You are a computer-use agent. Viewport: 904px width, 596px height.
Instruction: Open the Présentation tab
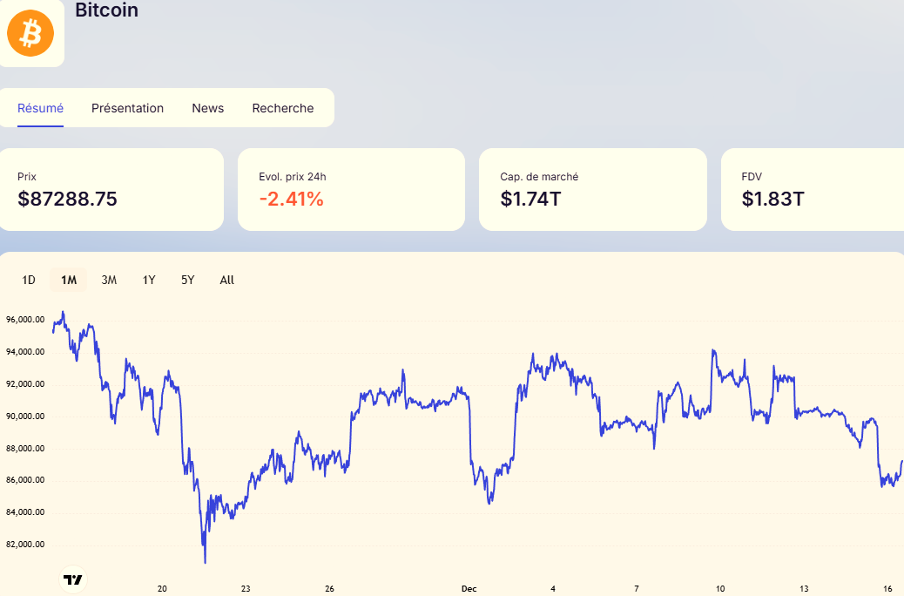coord(127,108)
